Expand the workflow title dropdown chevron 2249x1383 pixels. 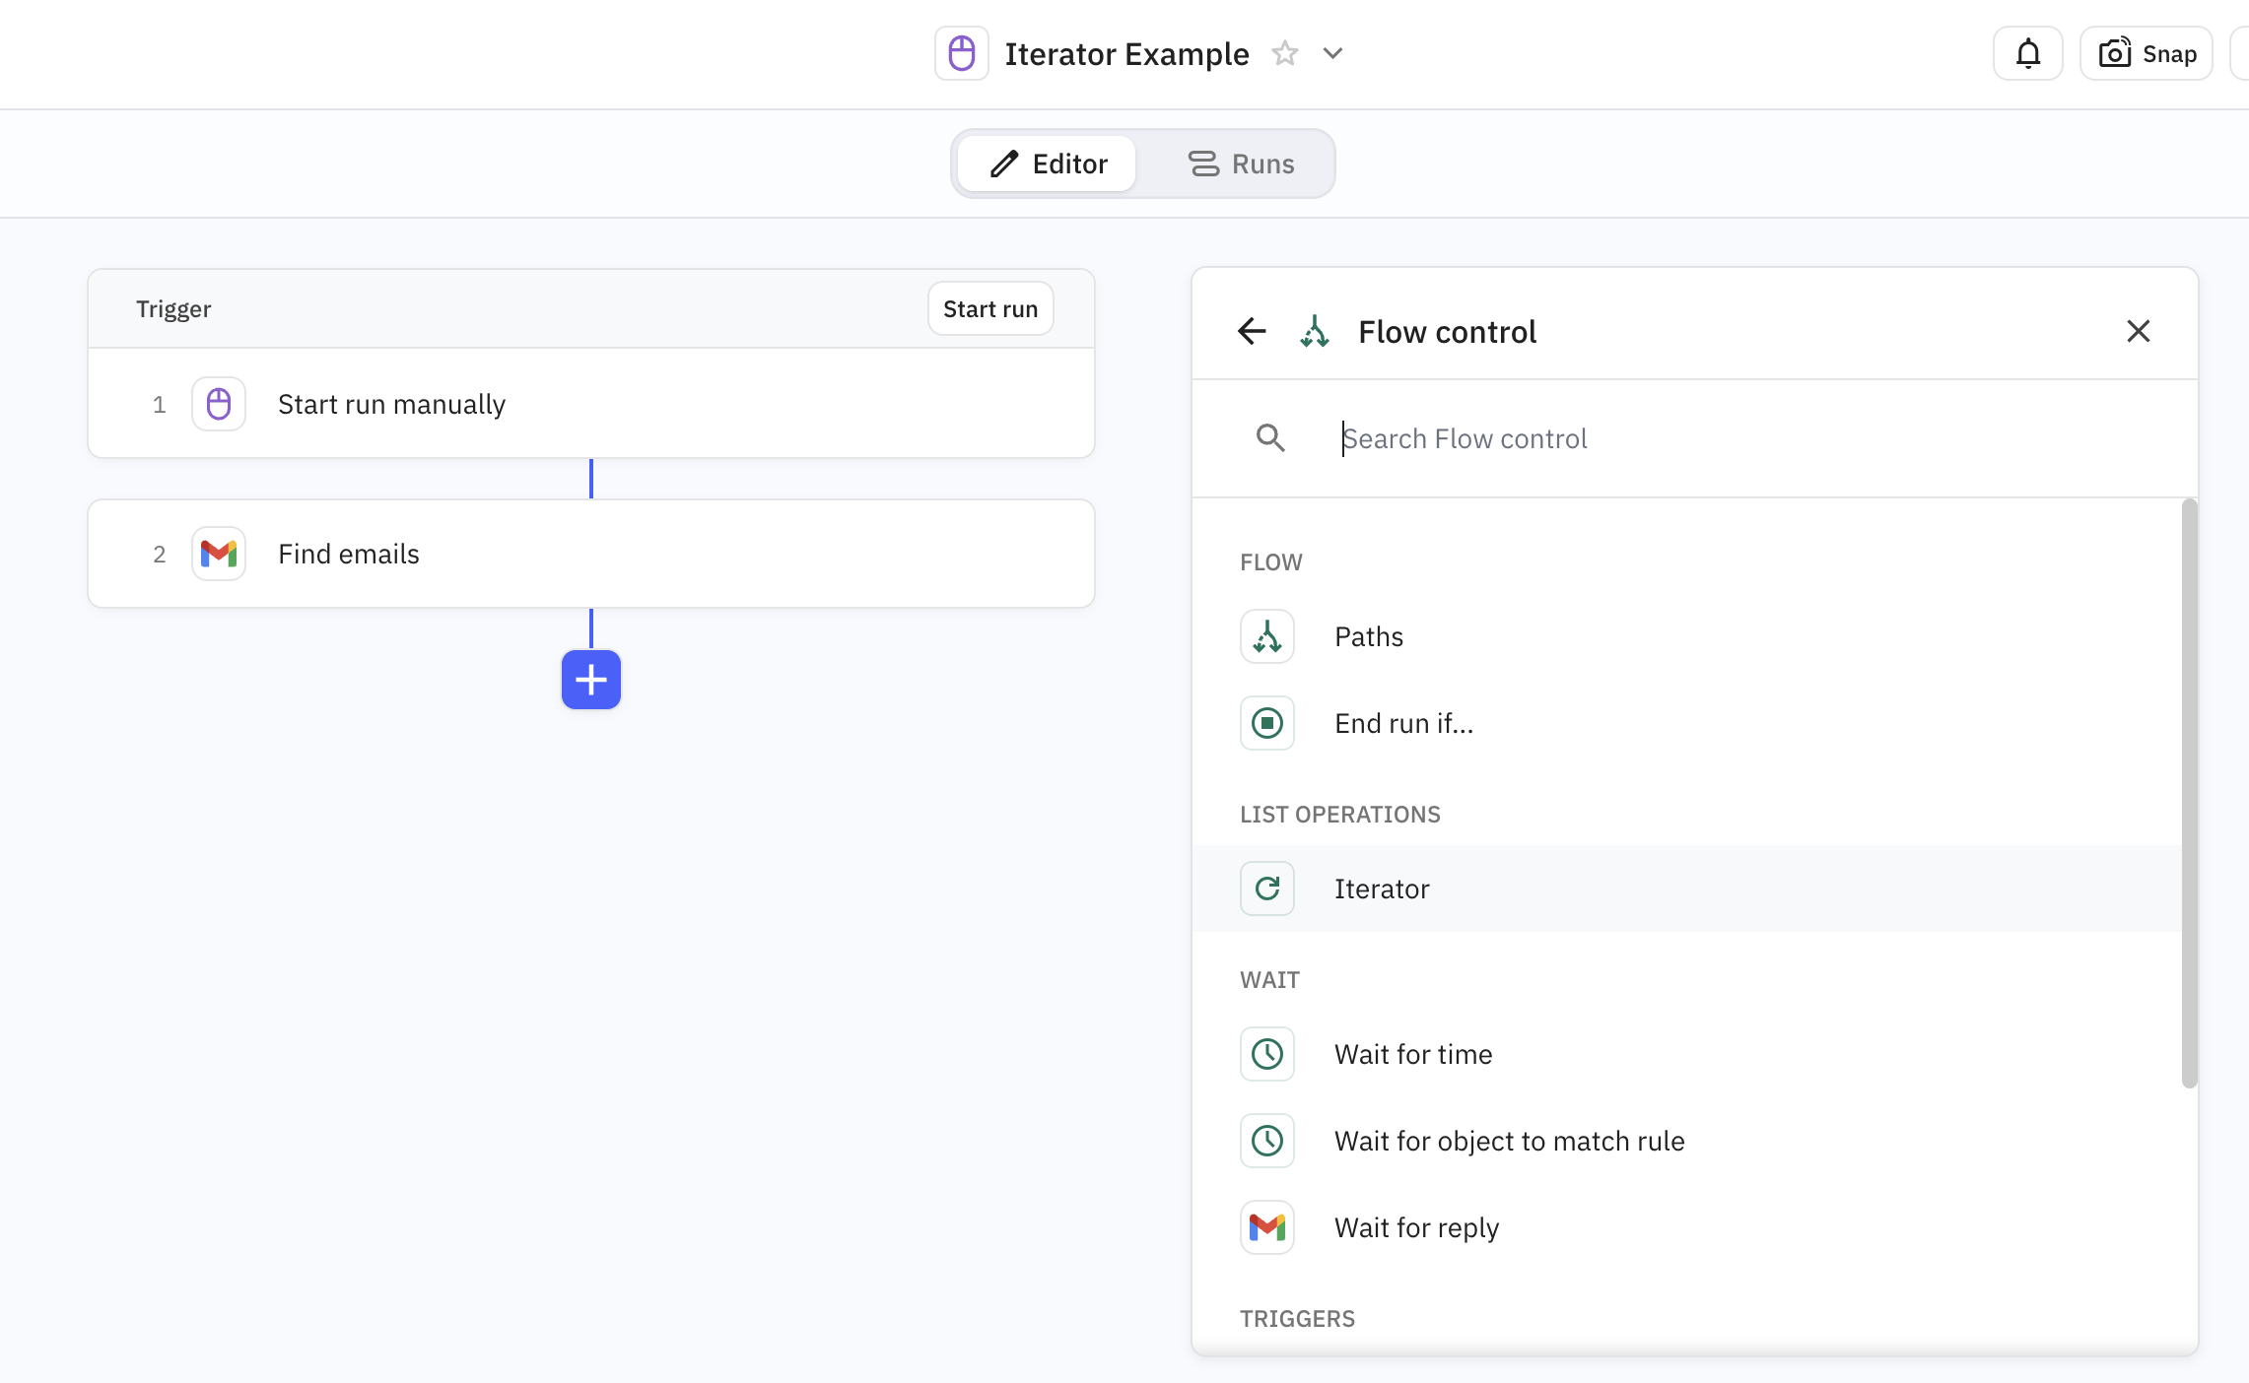[x=1332, y=53]
